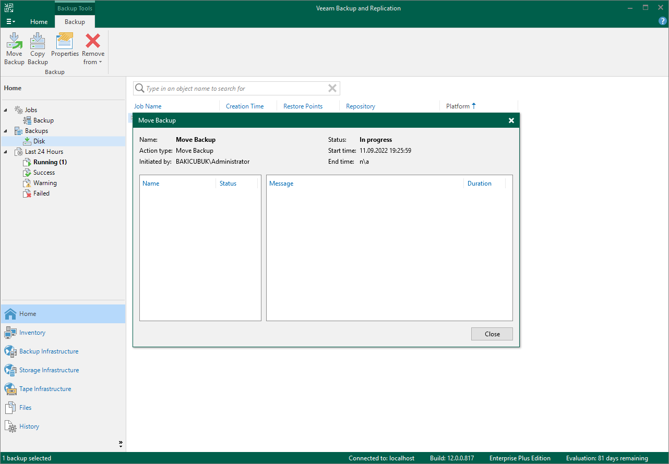Open the Inventory view

(x=63, y=333)
